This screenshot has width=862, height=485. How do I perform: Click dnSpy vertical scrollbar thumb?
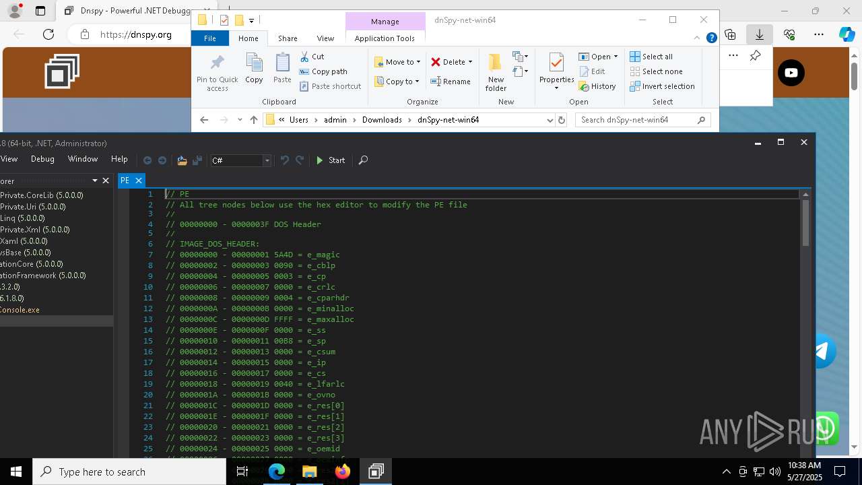[x=805, y=224]
